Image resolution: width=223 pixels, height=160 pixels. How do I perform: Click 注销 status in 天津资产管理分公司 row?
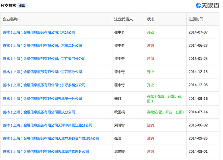[x=150, y=152]
